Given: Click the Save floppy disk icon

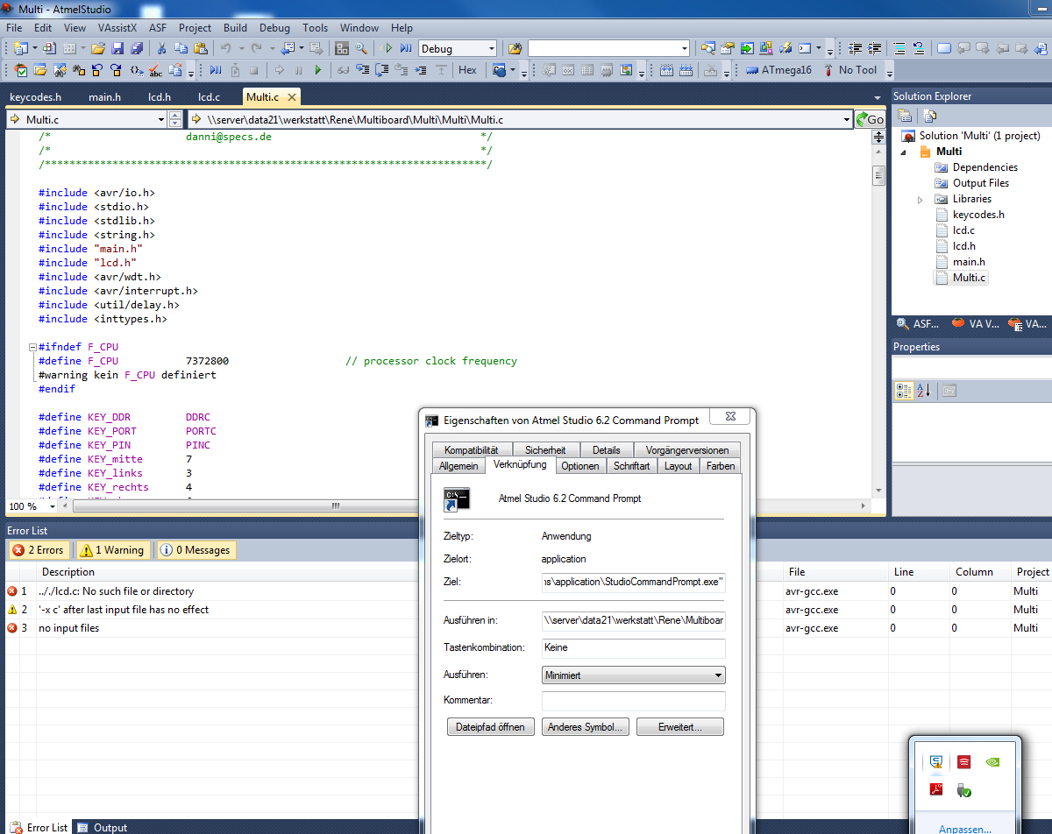Looking at the screenshot, I should (117, 48).
